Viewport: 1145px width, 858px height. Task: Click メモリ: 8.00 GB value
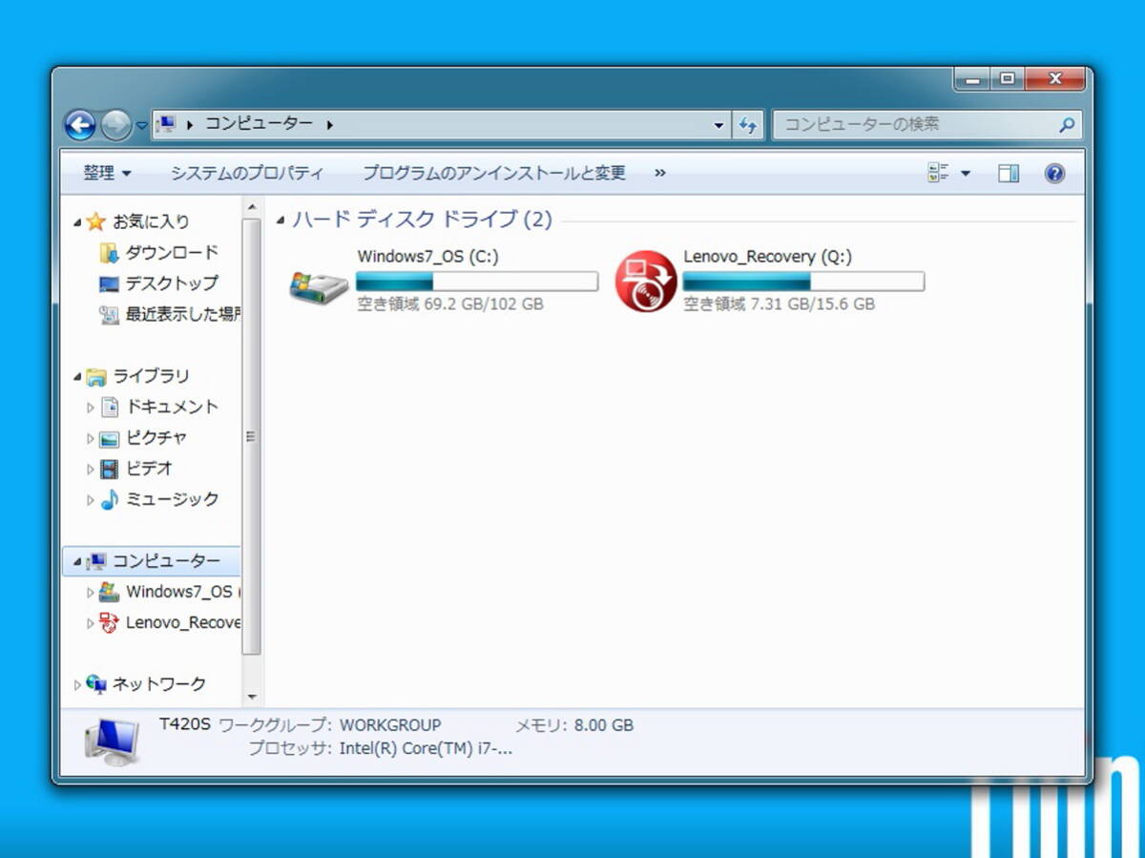point(603,725)
